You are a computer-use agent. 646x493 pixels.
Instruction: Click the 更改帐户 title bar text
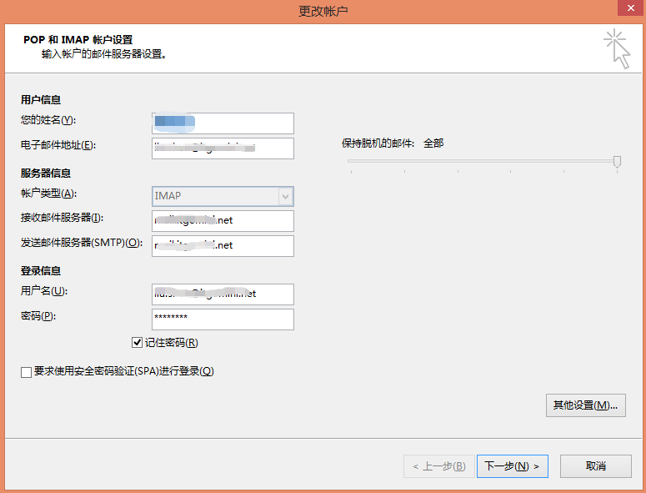(x=323, y=11)
